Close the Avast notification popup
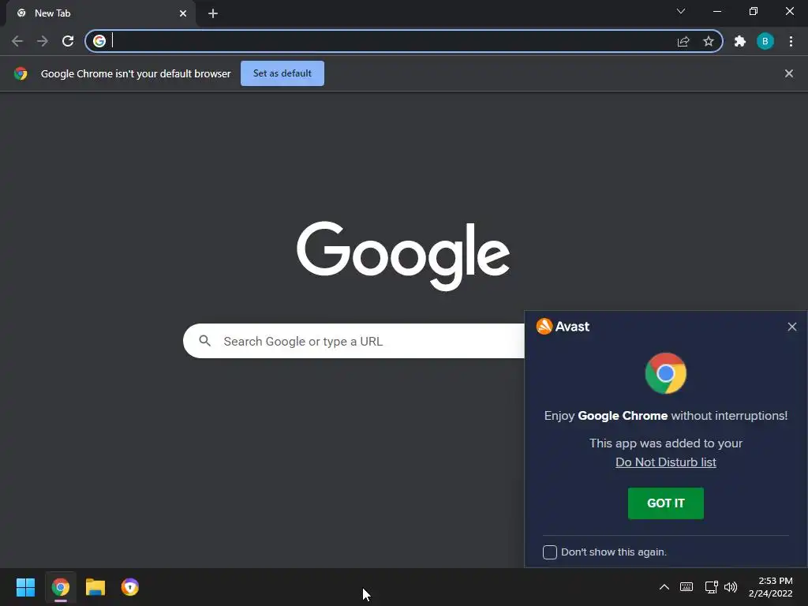808x606 pixels. click(x=792, y=327)
